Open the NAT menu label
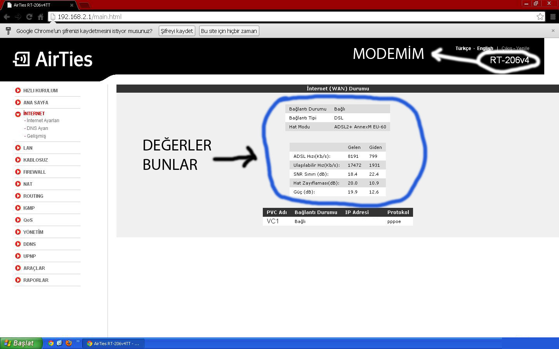The image size is (559, 349). pos(28,184)
